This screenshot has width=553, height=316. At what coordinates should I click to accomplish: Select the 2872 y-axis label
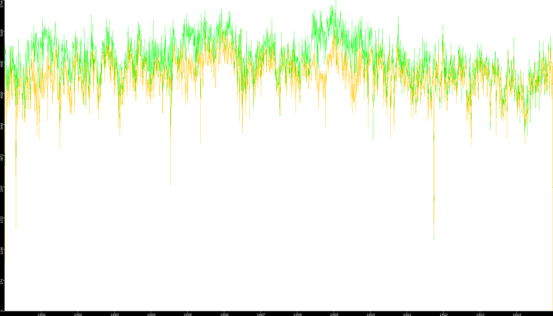click(x=2, y=157)
